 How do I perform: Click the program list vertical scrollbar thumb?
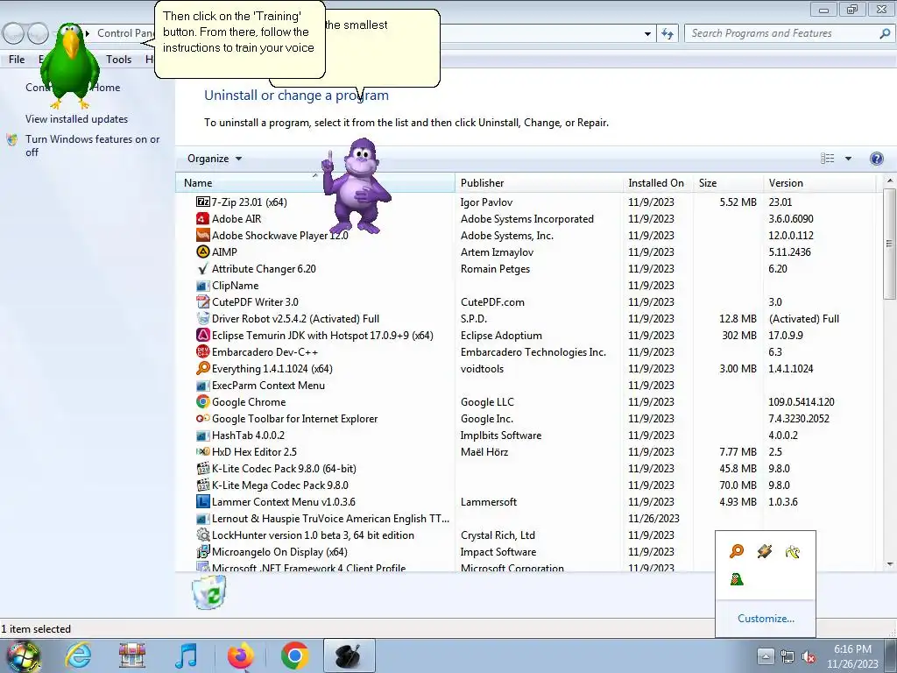(x=888, y=244)
